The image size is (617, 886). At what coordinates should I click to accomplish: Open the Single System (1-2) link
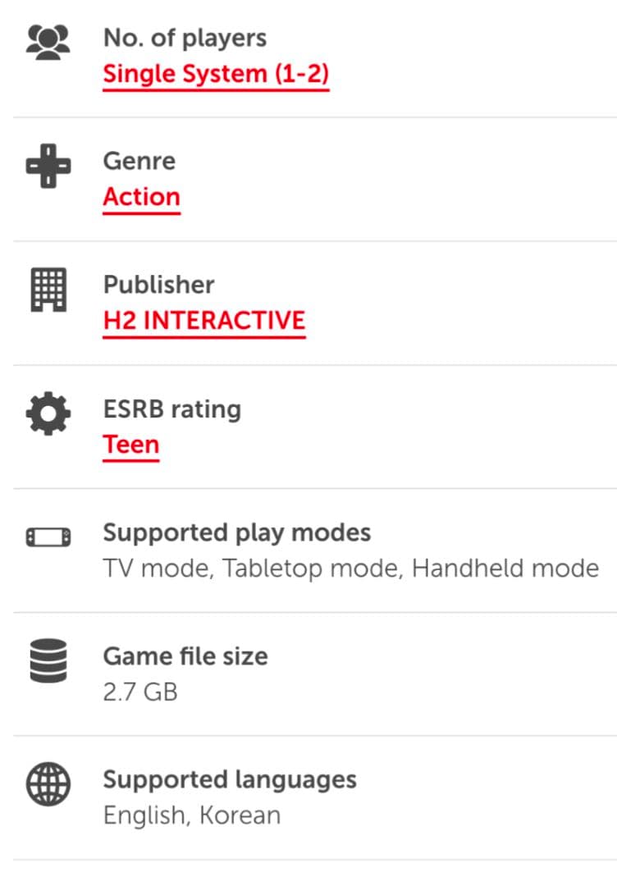216,74
